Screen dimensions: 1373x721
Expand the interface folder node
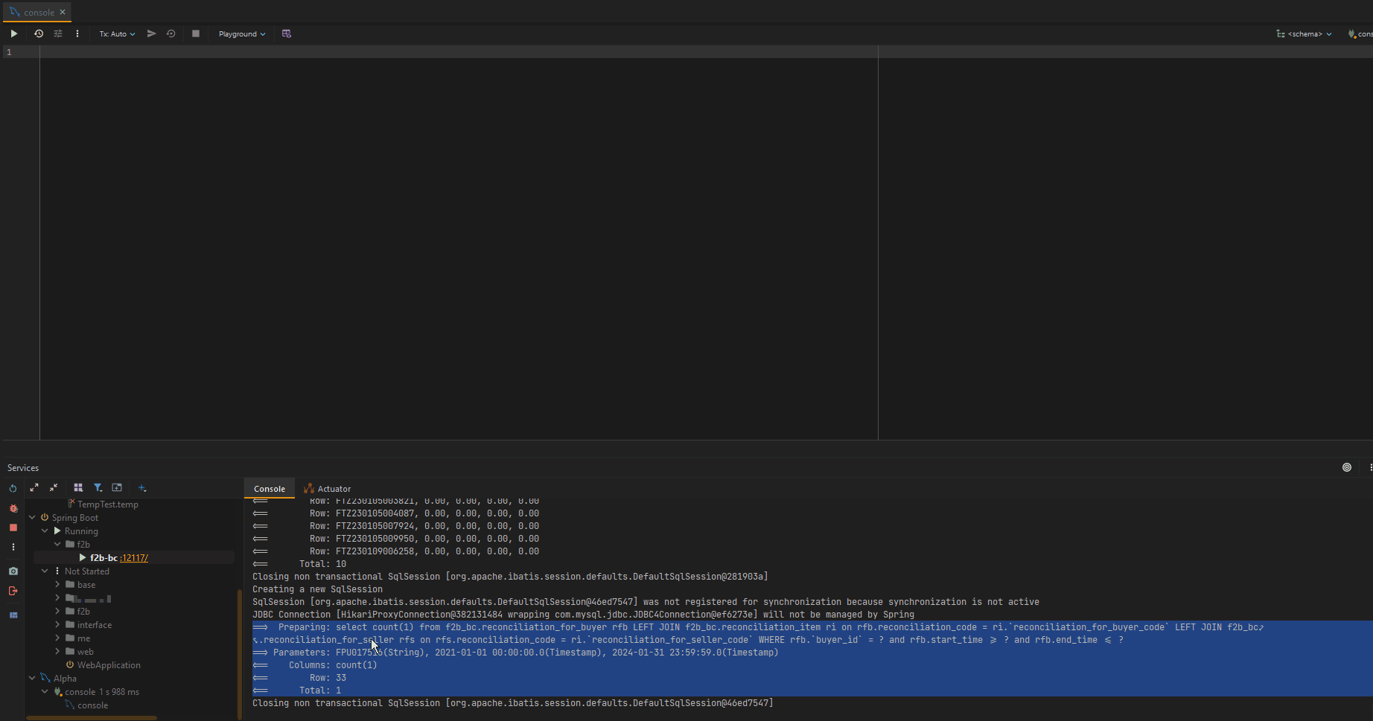(x=57, y=624)
